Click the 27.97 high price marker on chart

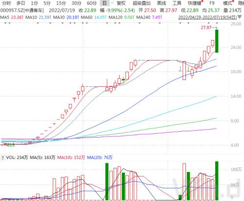point(206,28)
